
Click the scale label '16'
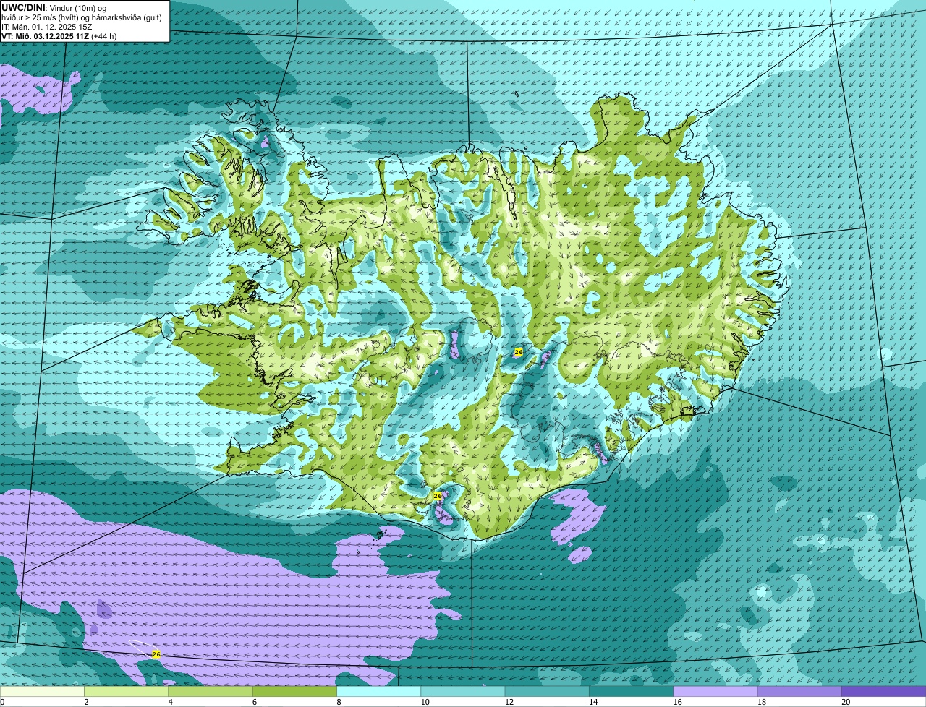click(677, 702)
